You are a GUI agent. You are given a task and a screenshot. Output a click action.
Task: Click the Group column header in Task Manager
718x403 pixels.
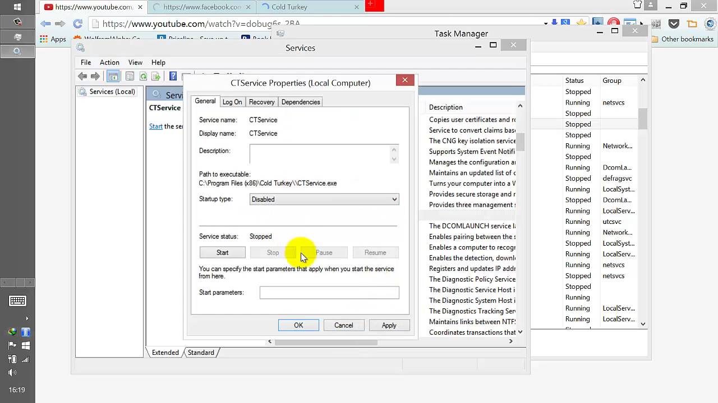point(612,81)
